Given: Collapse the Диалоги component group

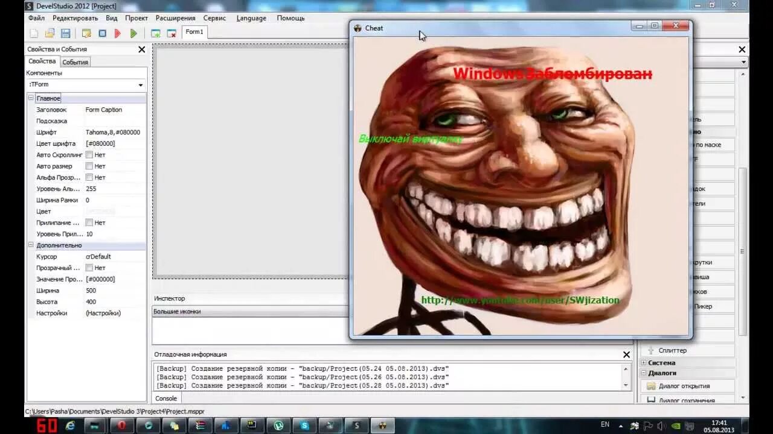Looking at the screenshot, I should pyautogui.click(x=644, y=373).
